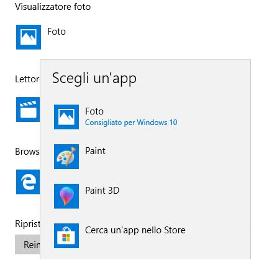Choose the Paint 3D label
This screenshot has height=263, width=254.
(102, 191)
